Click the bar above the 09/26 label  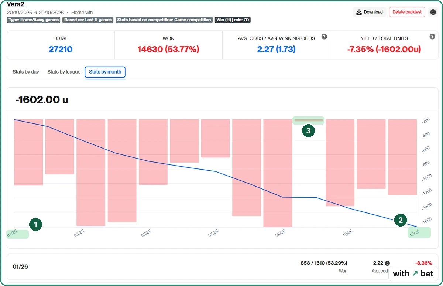[278, 173]
